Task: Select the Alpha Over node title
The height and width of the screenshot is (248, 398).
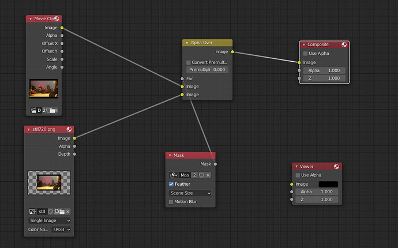Action: 201,43
